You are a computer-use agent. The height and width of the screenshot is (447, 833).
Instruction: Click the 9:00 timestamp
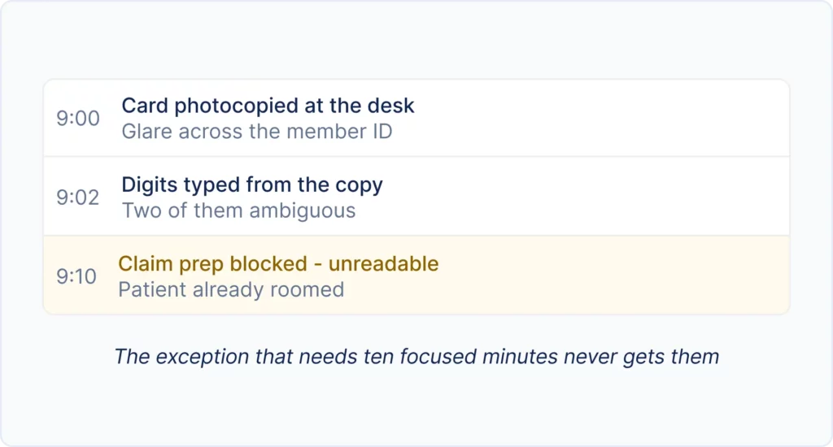(x=78, y=118)
